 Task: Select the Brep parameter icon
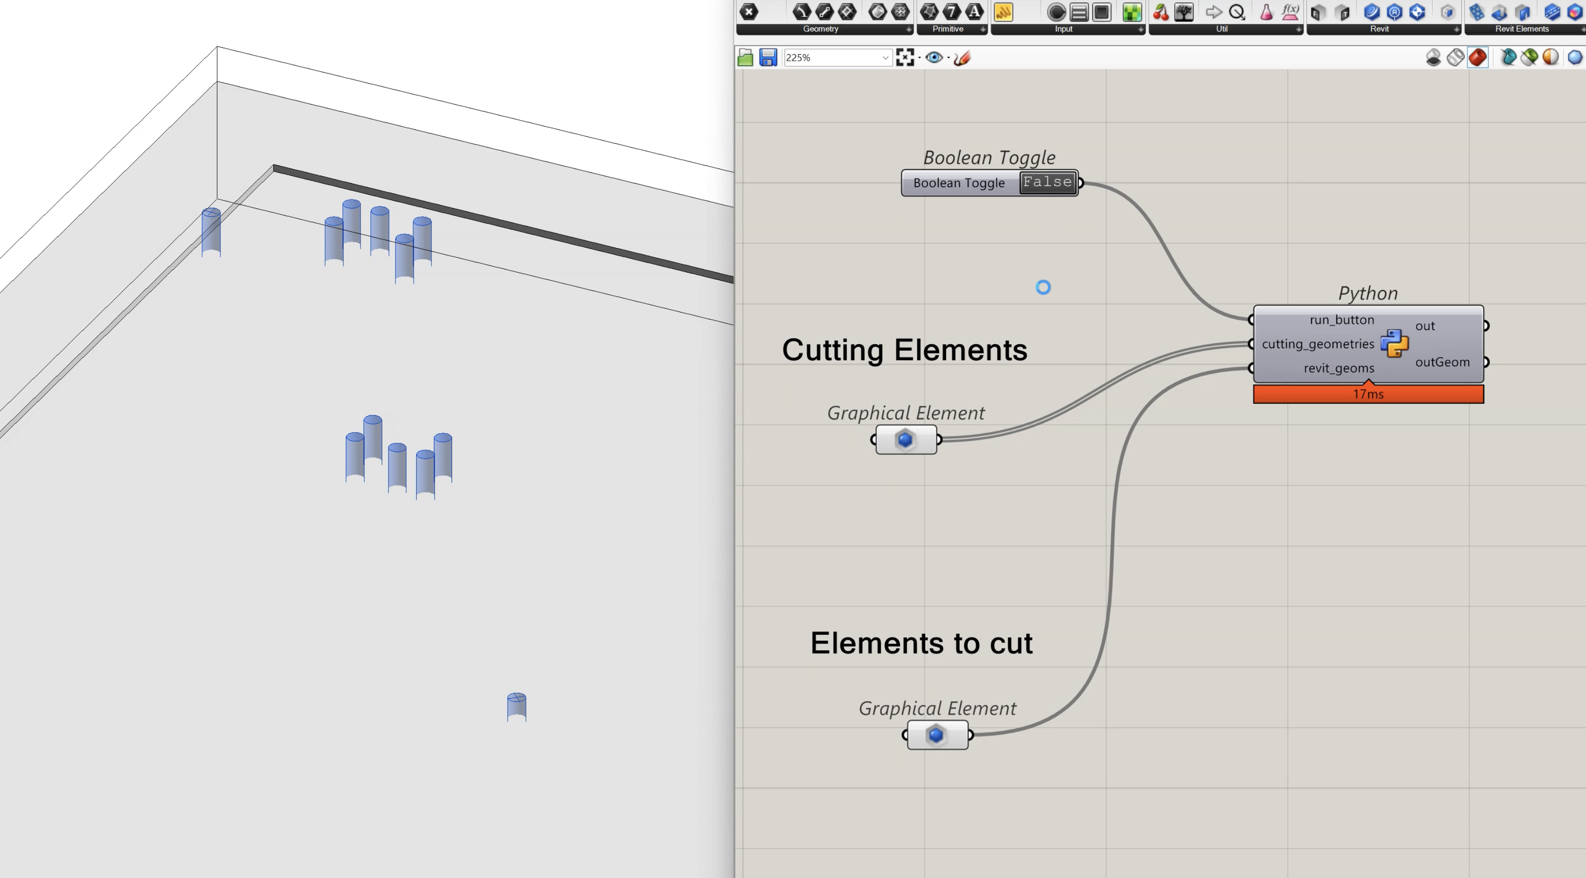(878, 12)
